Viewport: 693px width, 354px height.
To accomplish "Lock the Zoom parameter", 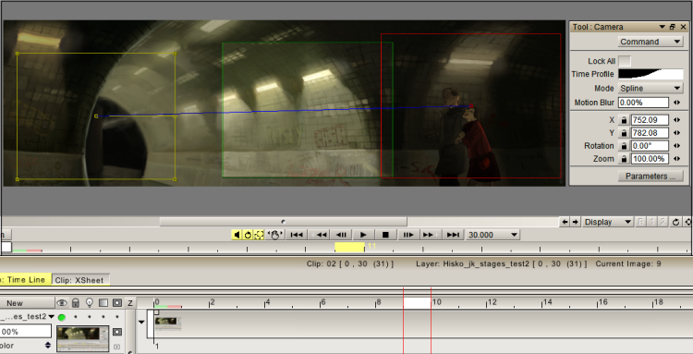I will click(x=624, y=159).
